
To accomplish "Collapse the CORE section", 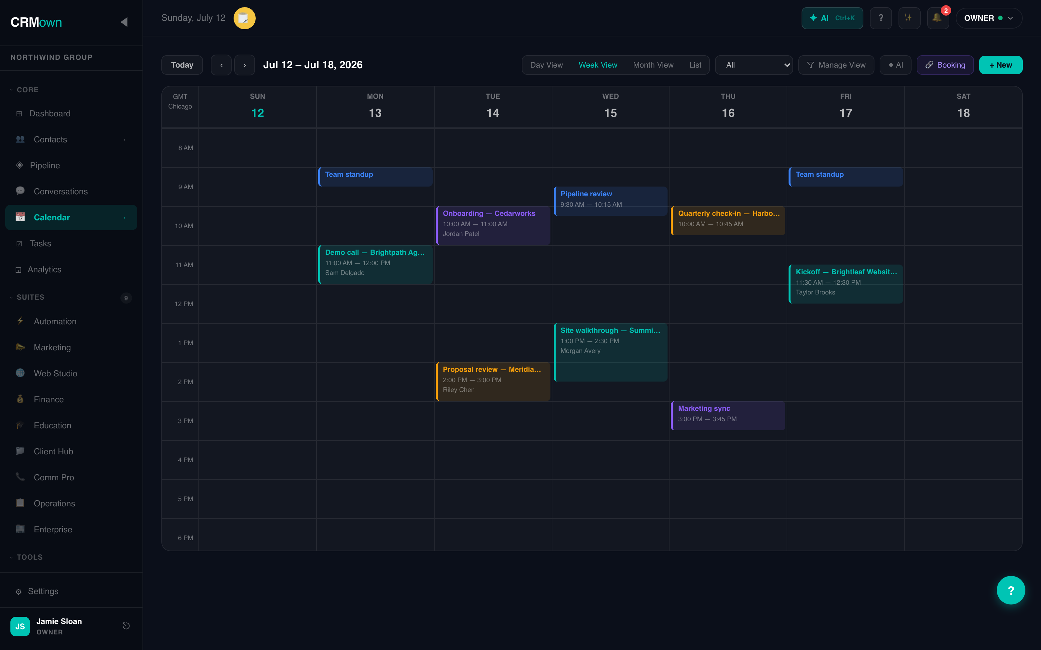I will click(24, 90).
